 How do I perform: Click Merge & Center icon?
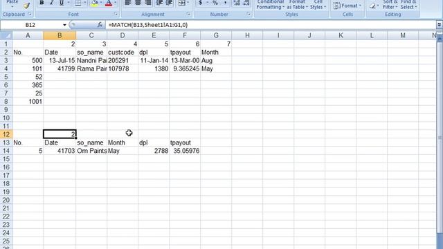pyautogui.click(x=181, y=3)
